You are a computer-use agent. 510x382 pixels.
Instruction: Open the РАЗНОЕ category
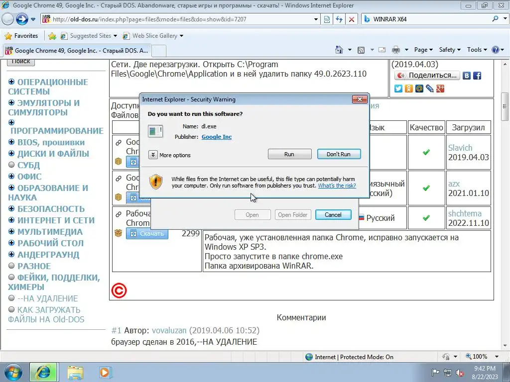pos(34,266)
